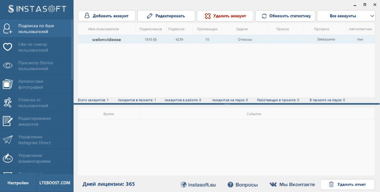Open Настройки at the sidebar bottom
This screenshot has height=192, width=380.
18,183
